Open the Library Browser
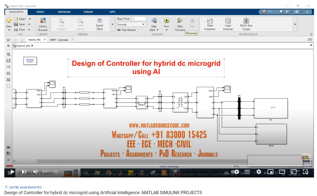The image size is (317, 196). coord(43,24)
